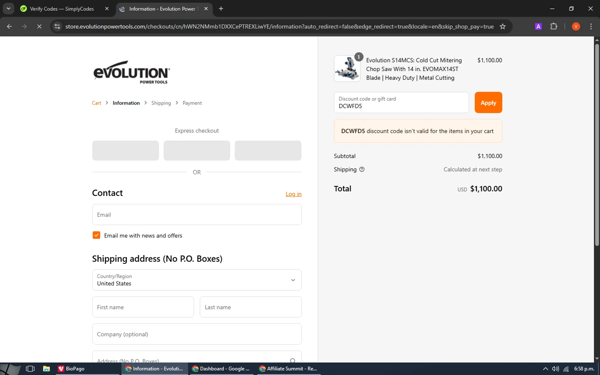Click the Evolution Power Tools logo
Image resolution: width=600 pixels, height=375 pixels.
132,72
